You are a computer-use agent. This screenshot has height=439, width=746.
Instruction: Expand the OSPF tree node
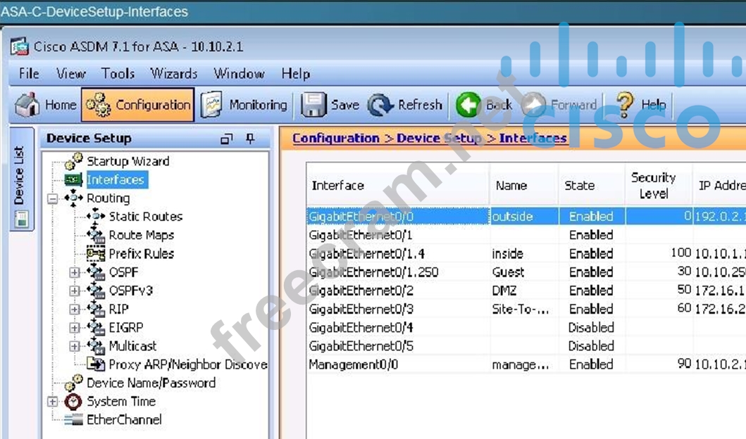pos(75,272)
